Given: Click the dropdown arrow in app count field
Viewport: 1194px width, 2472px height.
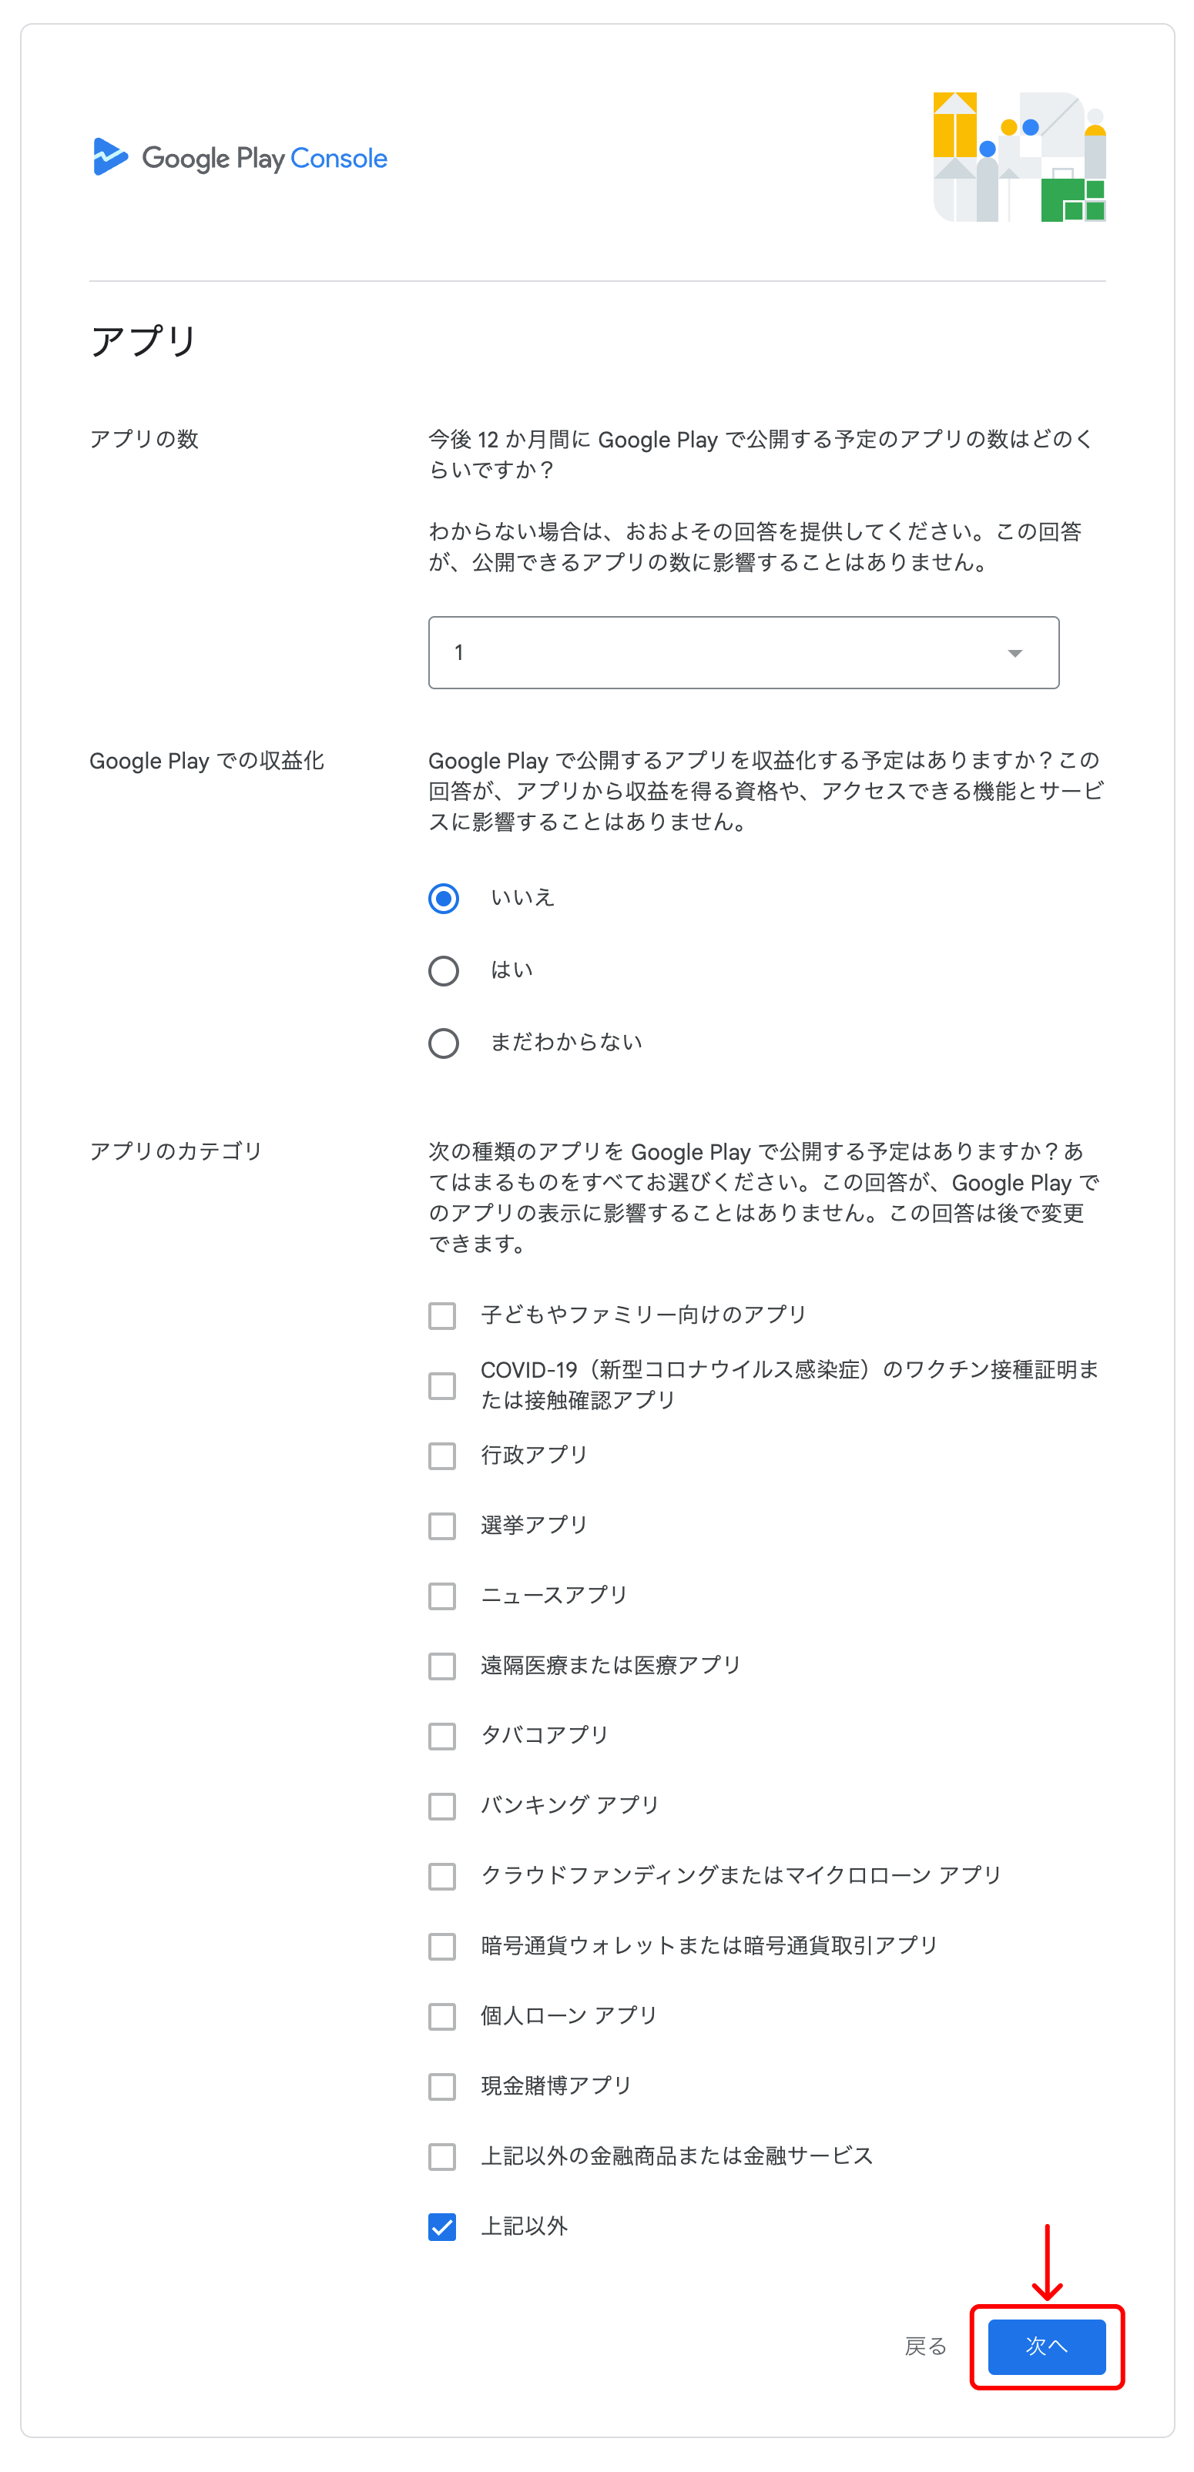Looking at the screenshot, I should (x=1015, y=654).
